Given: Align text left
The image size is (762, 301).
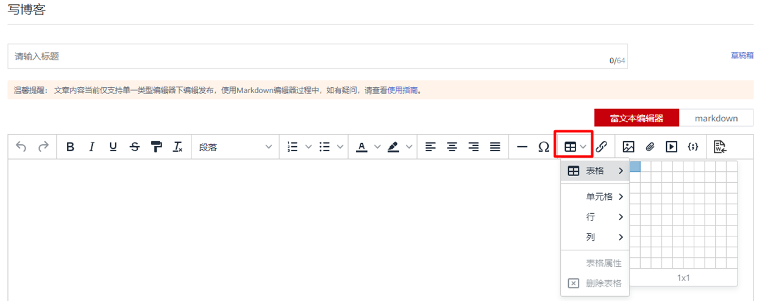Looking at the screenshot, I should click(x=430, y=147).
